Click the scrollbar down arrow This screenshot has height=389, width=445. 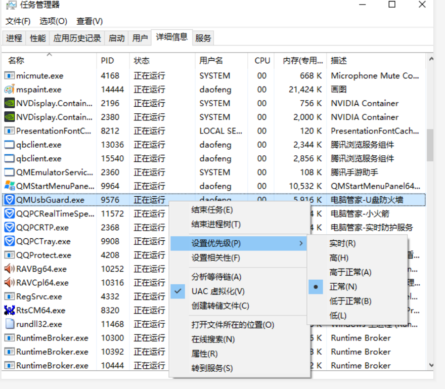pyautogui.click(x=431, y=365)
